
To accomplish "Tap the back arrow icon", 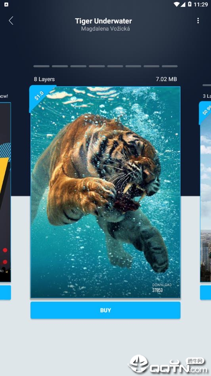I will click(11, 21).
